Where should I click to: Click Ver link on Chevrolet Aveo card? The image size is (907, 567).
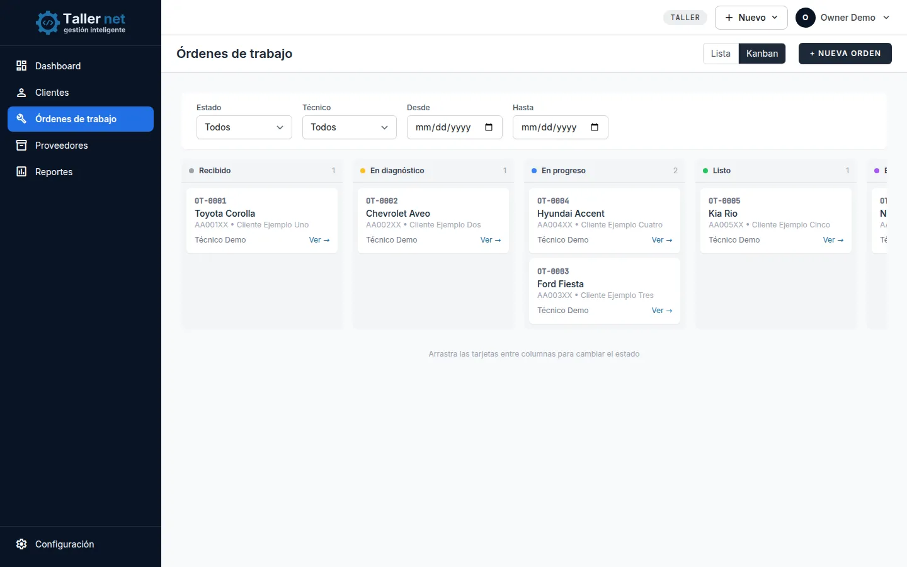pyautogui.click(x=491, y=240)
